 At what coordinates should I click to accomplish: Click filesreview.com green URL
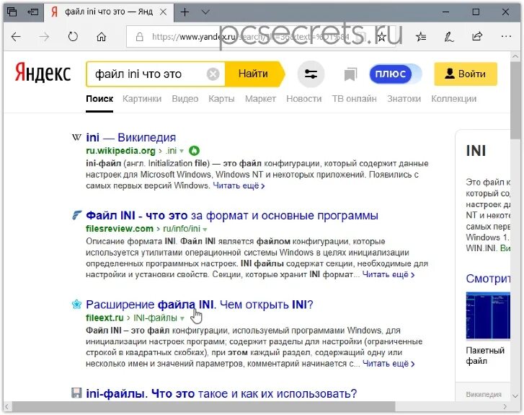(x=120, y=229)
